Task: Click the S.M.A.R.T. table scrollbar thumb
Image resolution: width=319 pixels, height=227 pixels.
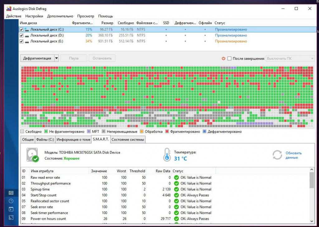Action: point(312,180)
